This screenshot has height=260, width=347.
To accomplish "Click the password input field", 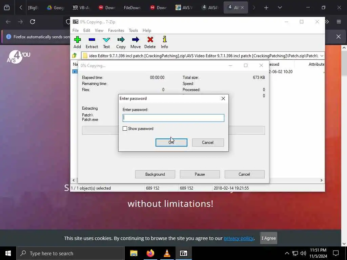I will [173, 118].
